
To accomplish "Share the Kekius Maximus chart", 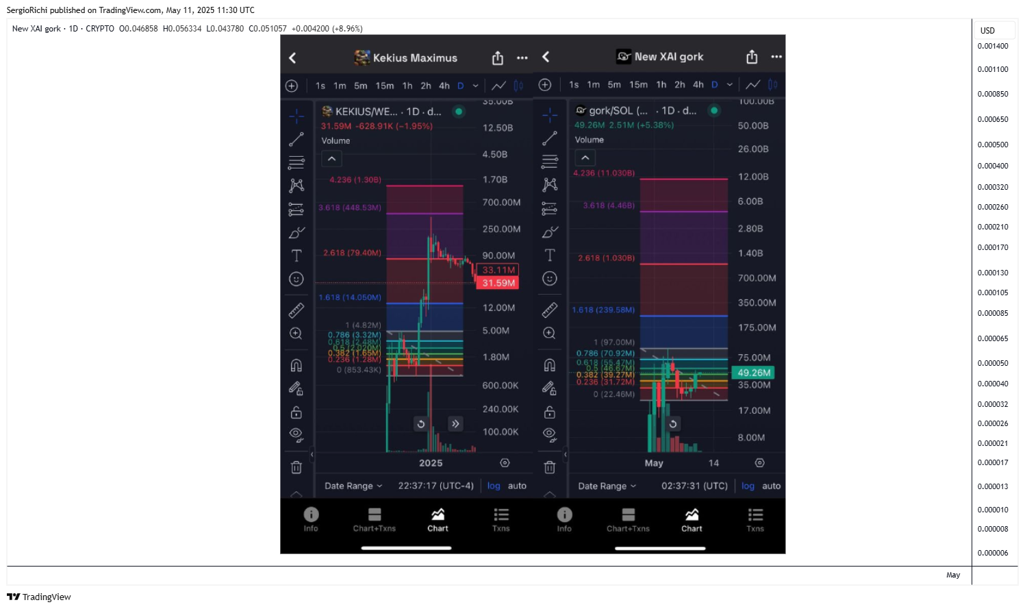I will 498,58.
